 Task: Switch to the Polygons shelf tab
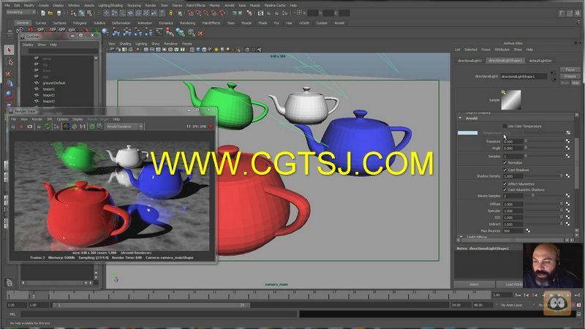point(80,23)
